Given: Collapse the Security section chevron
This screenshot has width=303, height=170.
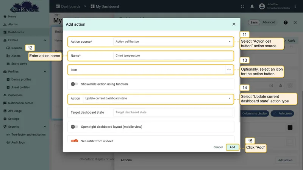Looking at the screenshot, I should pyautogui.click(x=45, y=127).
